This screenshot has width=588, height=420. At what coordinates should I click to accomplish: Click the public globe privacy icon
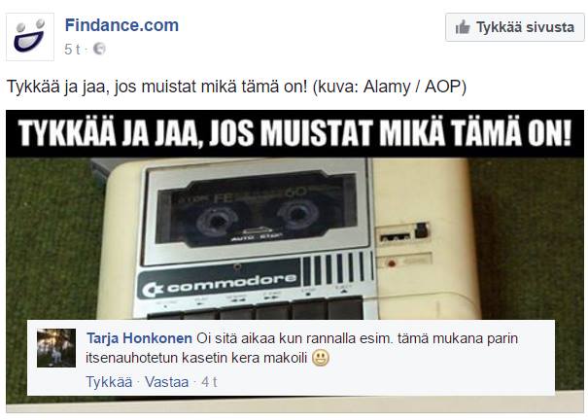[x=99, y=49]
